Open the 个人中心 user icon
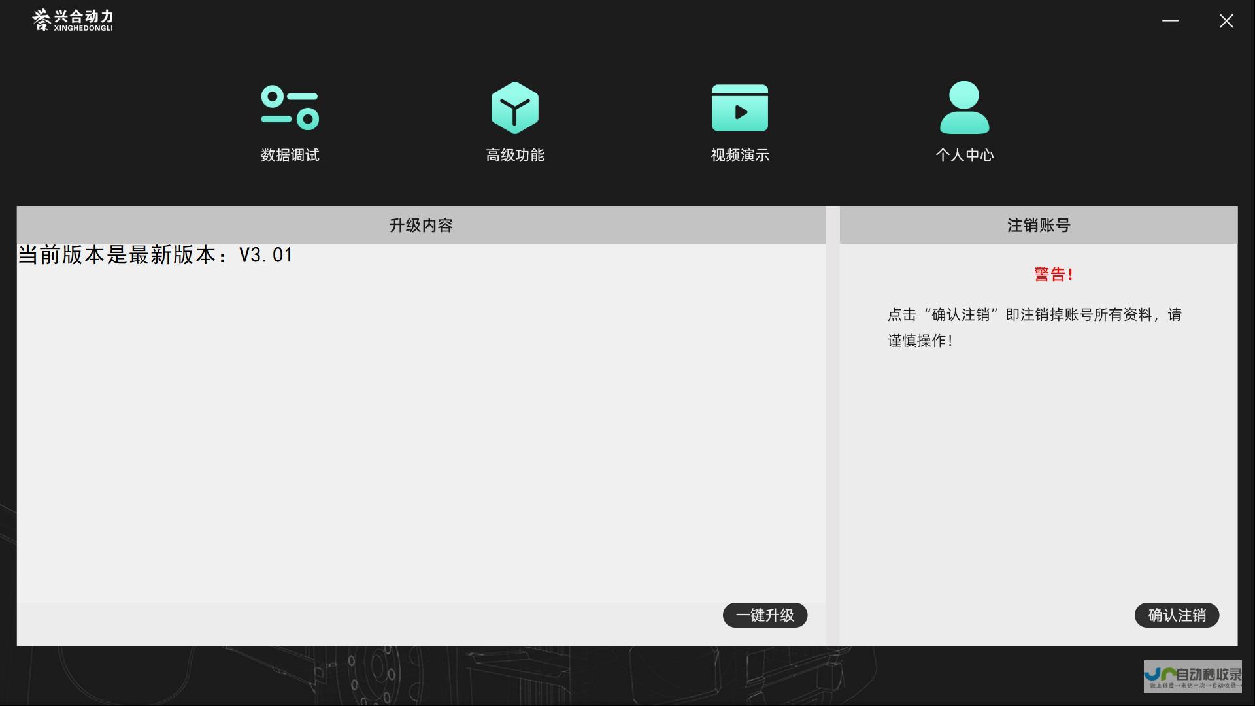The height and width of the screenshot is (706, 1255). (965, 107)
